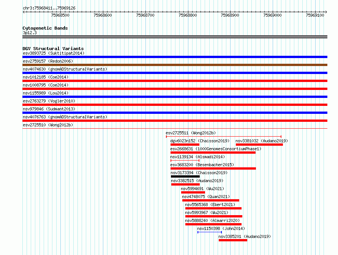The image size is (338, 255).
Task: Open nsv3381032 (Audano2019) label
Action: pos(262,141)
